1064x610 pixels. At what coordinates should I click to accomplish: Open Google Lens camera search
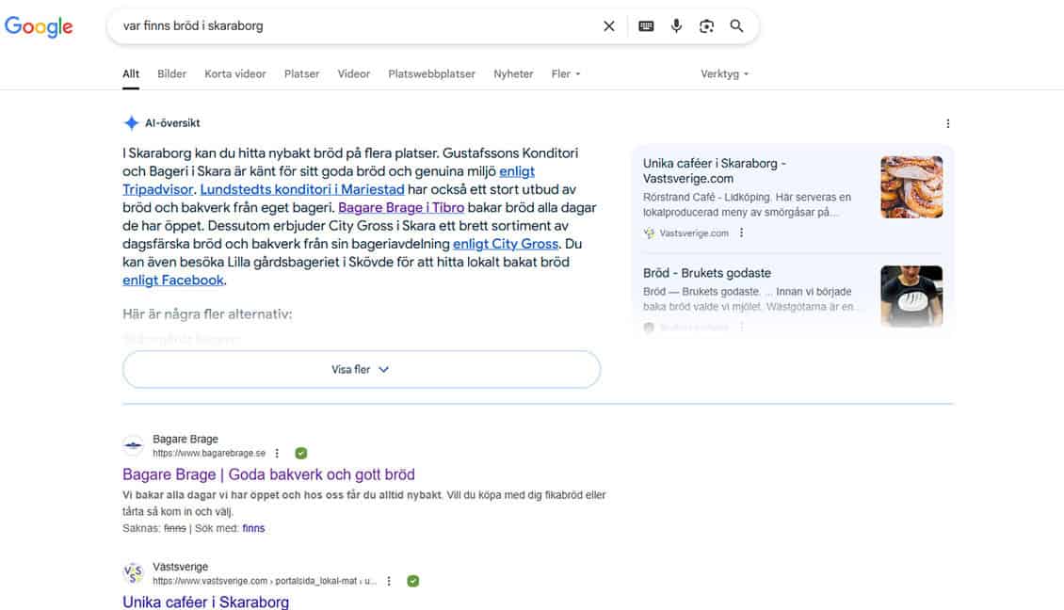(x=706, y=25)
